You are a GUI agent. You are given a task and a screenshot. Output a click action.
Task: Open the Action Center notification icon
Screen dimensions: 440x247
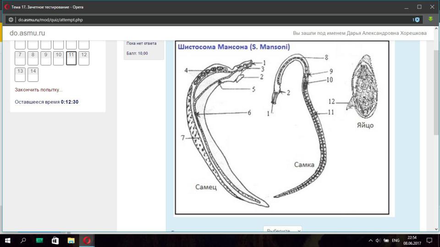[429, 240]
